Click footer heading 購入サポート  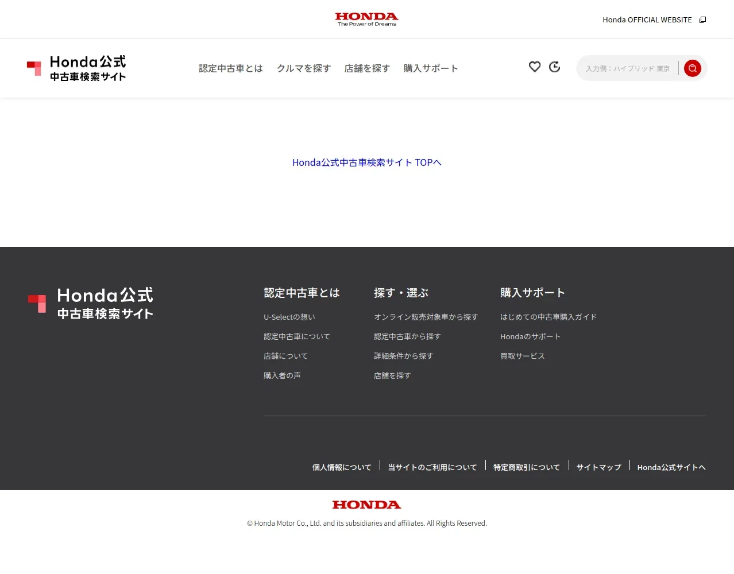533,293
